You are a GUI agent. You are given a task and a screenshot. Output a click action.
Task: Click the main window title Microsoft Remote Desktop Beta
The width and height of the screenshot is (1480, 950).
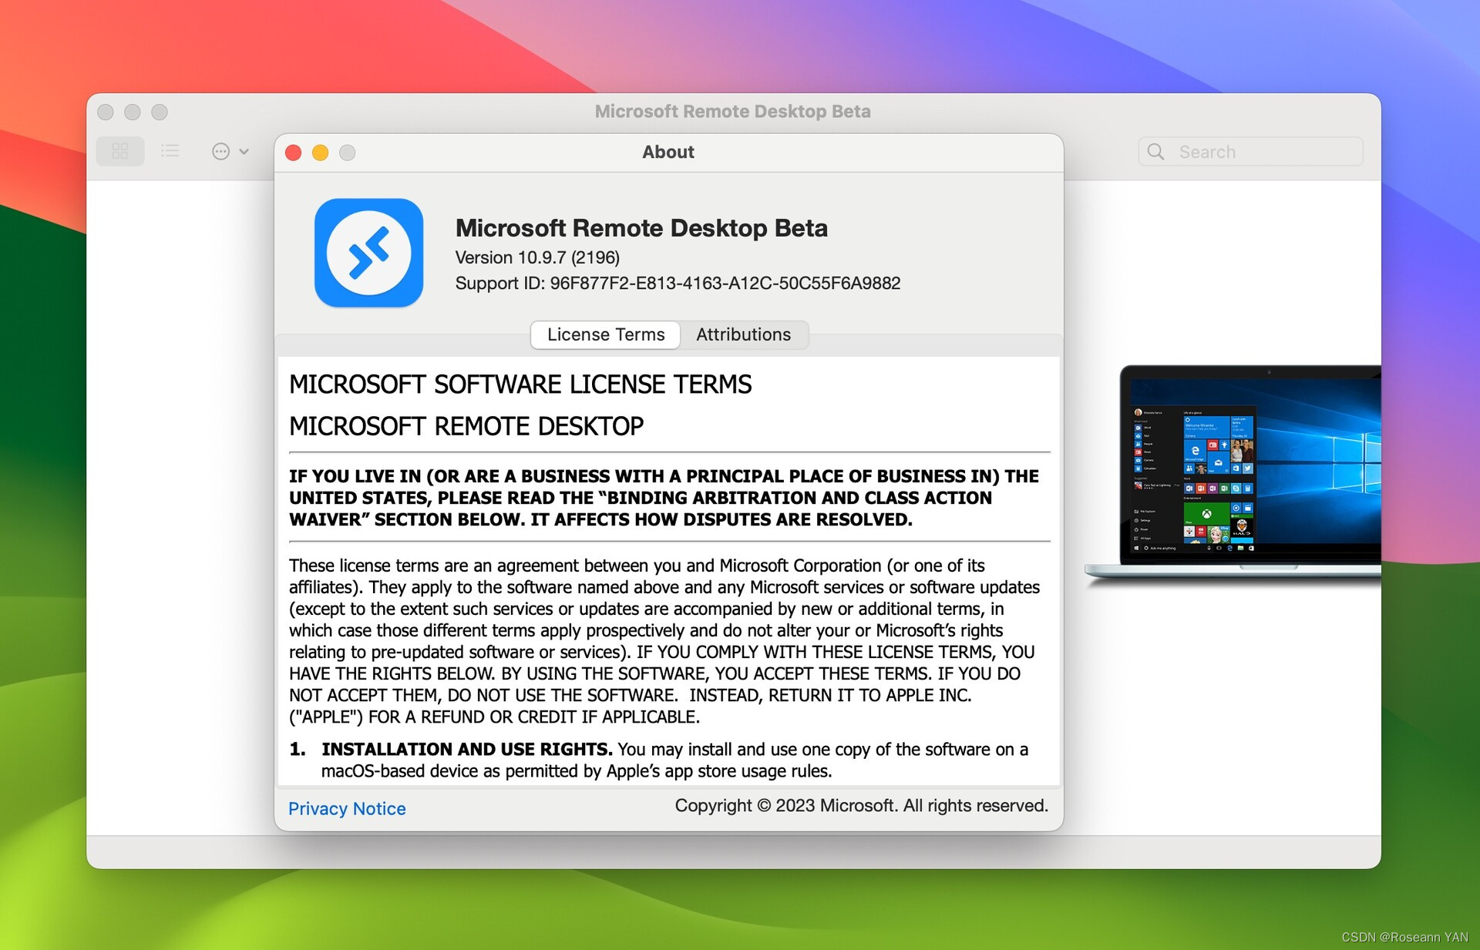732,112
